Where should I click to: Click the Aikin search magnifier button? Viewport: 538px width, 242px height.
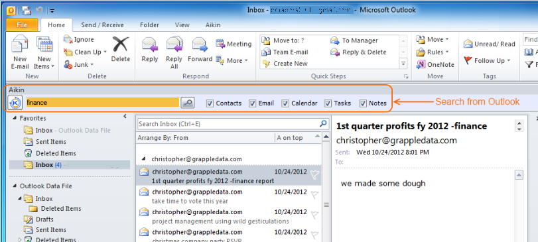tap(188, 103)
